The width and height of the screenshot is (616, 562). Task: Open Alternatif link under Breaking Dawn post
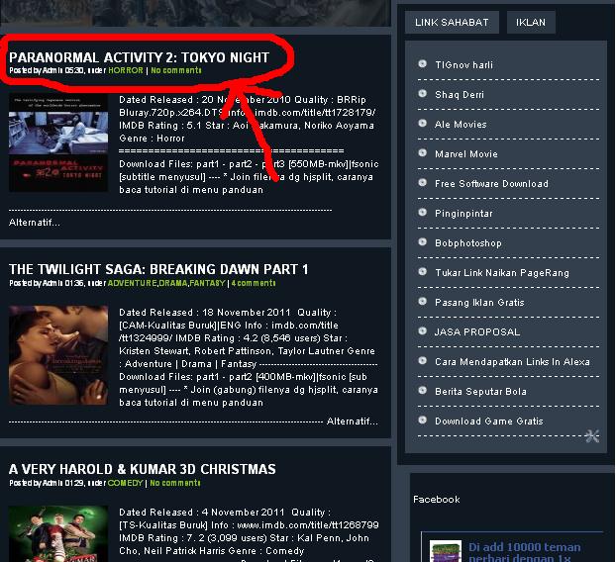[352, 421]
